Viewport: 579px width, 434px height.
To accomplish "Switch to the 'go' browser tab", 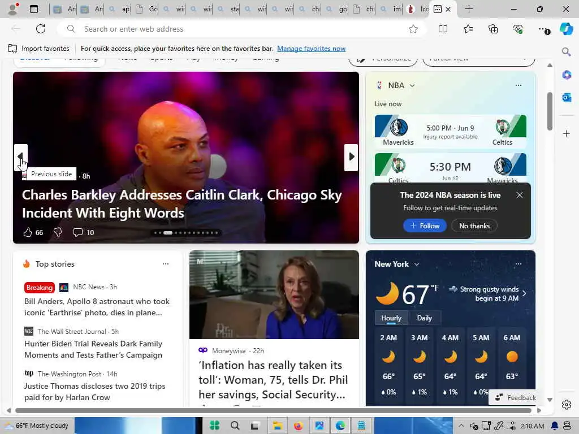I will 338,9.
